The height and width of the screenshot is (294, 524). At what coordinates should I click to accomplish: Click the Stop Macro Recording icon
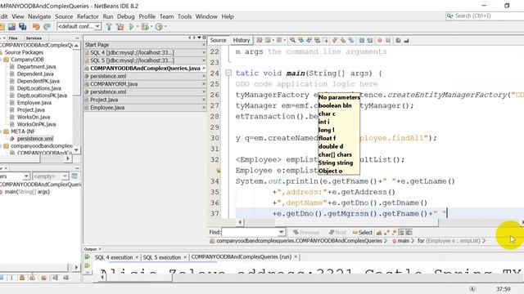click(388, 40)
